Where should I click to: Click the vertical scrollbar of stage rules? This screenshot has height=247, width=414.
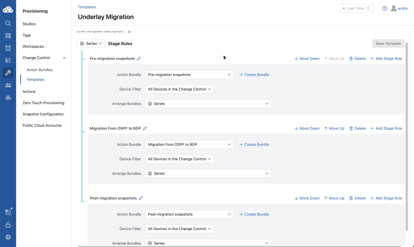pyautogui.click(x=407, y=136)
